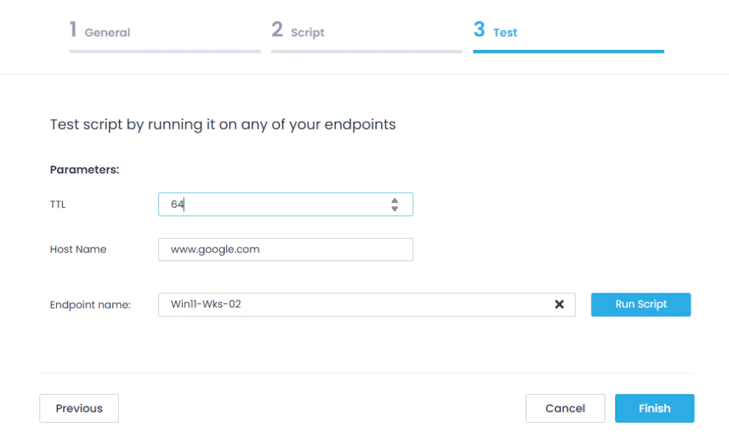Increase TTL value with up arrow
The width and height of the screenshot is (729, 434).
click(394, 200)
